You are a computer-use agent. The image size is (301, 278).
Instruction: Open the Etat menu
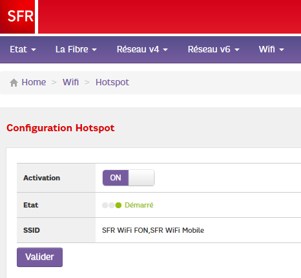(23, 50)
